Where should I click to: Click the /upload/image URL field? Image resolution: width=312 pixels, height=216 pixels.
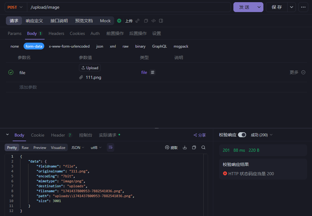coord(129,7)
